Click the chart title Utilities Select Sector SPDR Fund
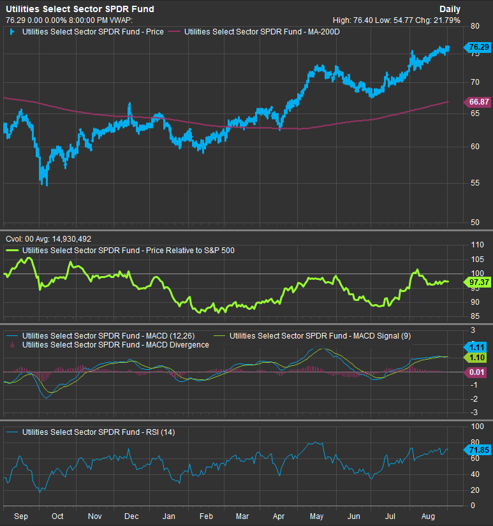 tap(80, 9)
